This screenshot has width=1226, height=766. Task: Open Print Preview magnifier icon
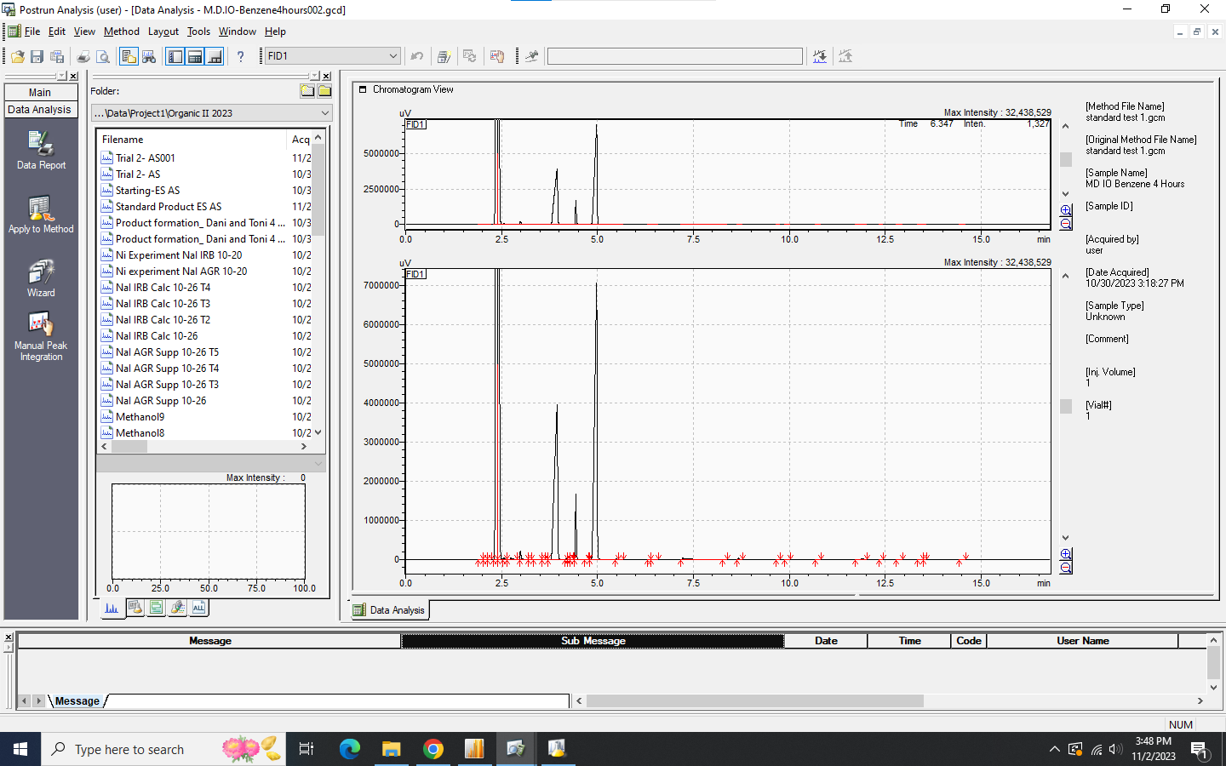(103, 56)
